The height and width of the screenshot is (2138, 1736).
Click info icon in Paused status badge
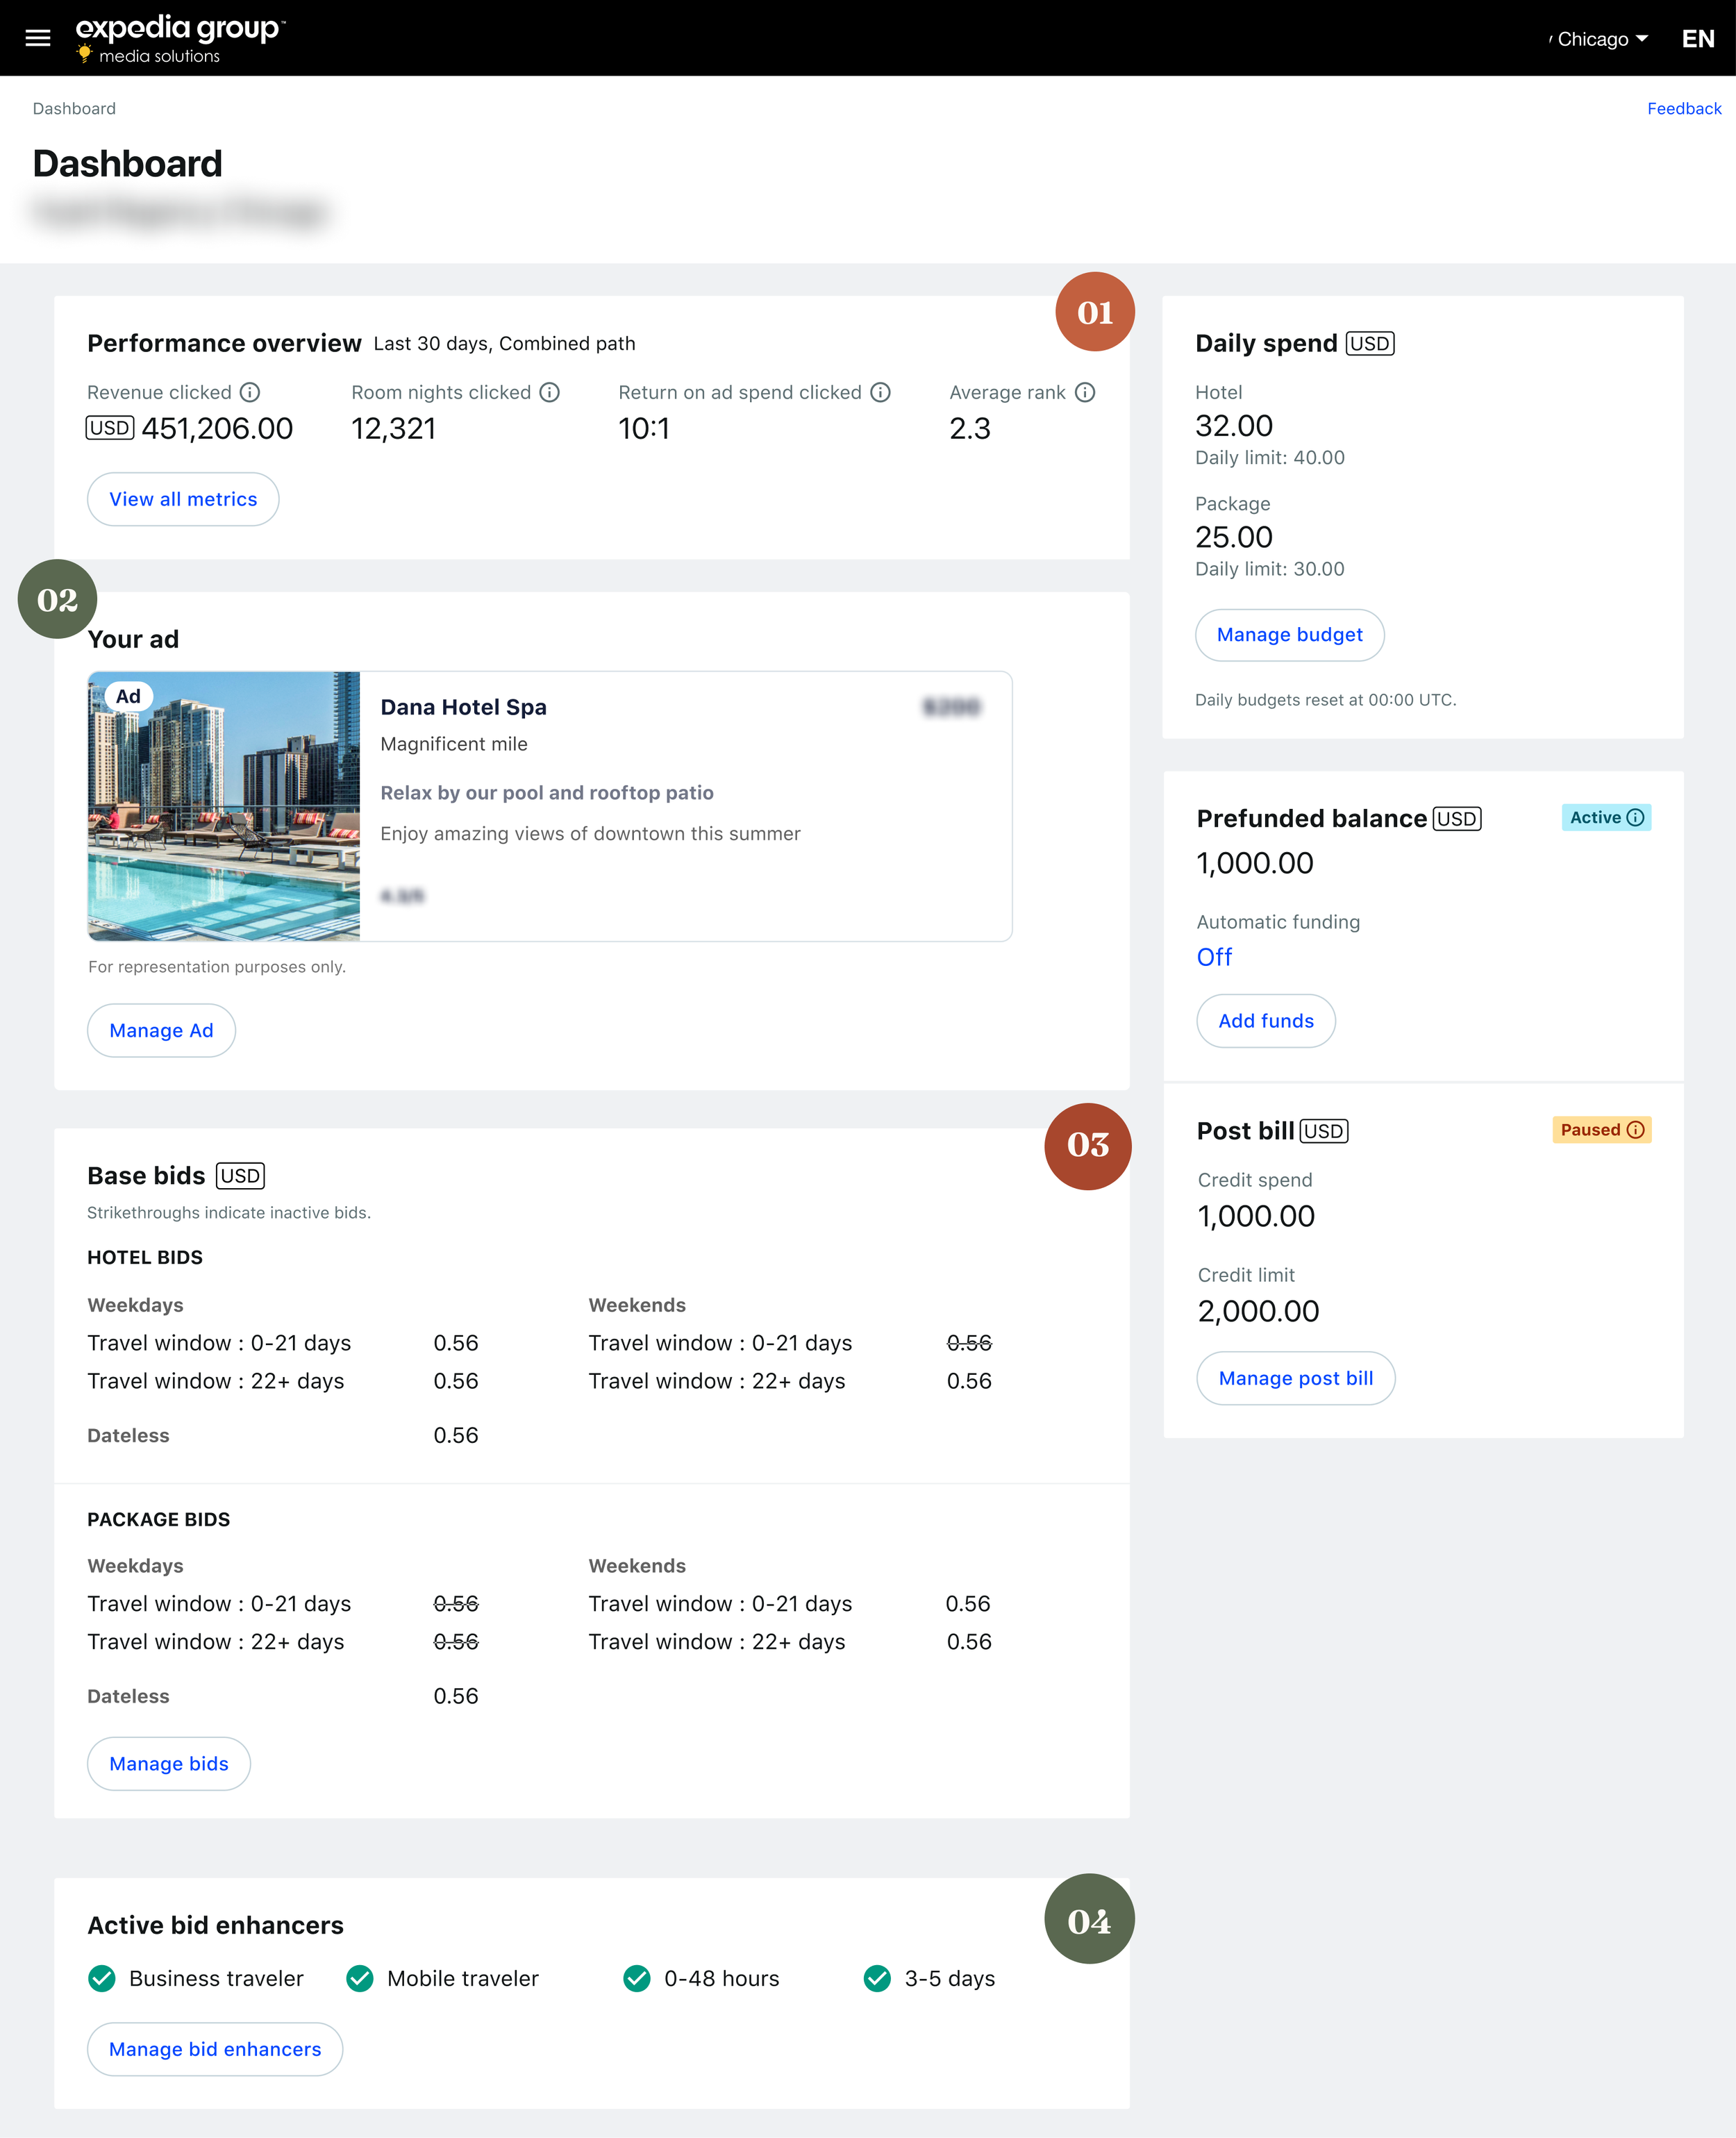(x=1635, y=1129)
